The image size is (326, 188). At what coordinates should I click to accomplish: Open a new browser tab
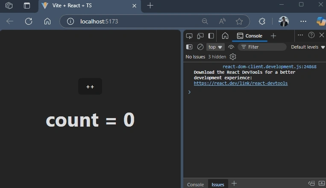(150, 6)
